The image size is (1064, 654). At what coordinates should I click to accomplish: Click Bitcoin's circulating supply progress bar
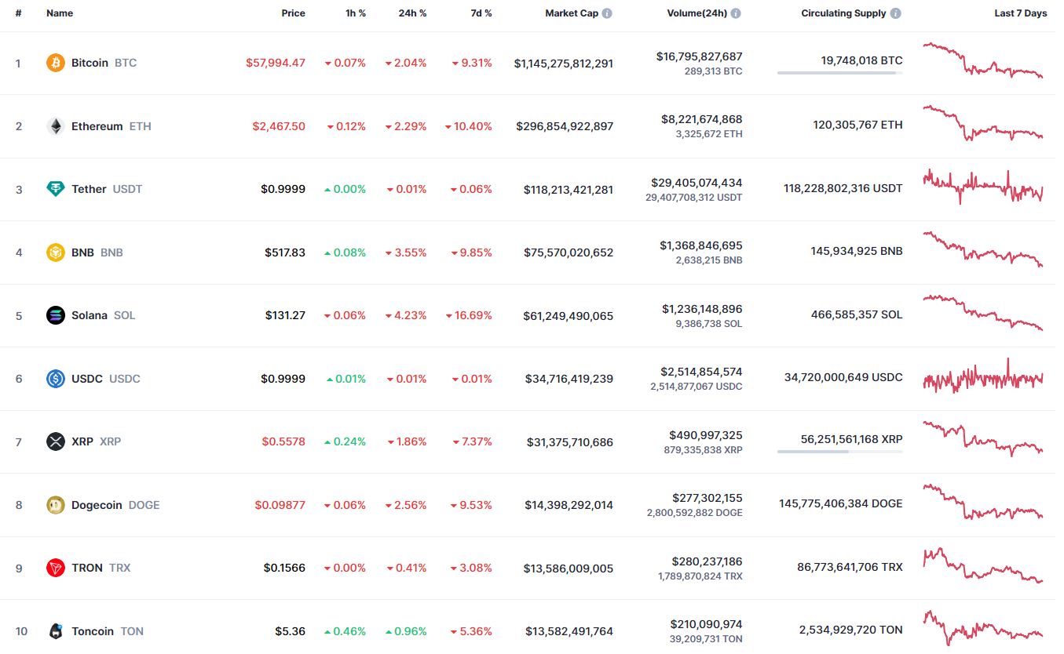[x=839, y=73]
